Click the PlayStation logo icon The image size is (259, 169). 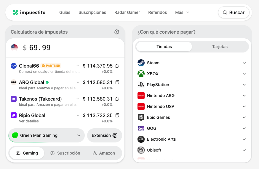pyautogui.click(x=141, y=85)
